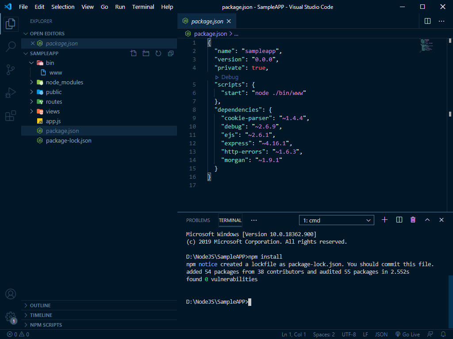Viewport: 453px width, 339px height.
Task: Click package.json in the breadcrumb
Action: point(211,34)
